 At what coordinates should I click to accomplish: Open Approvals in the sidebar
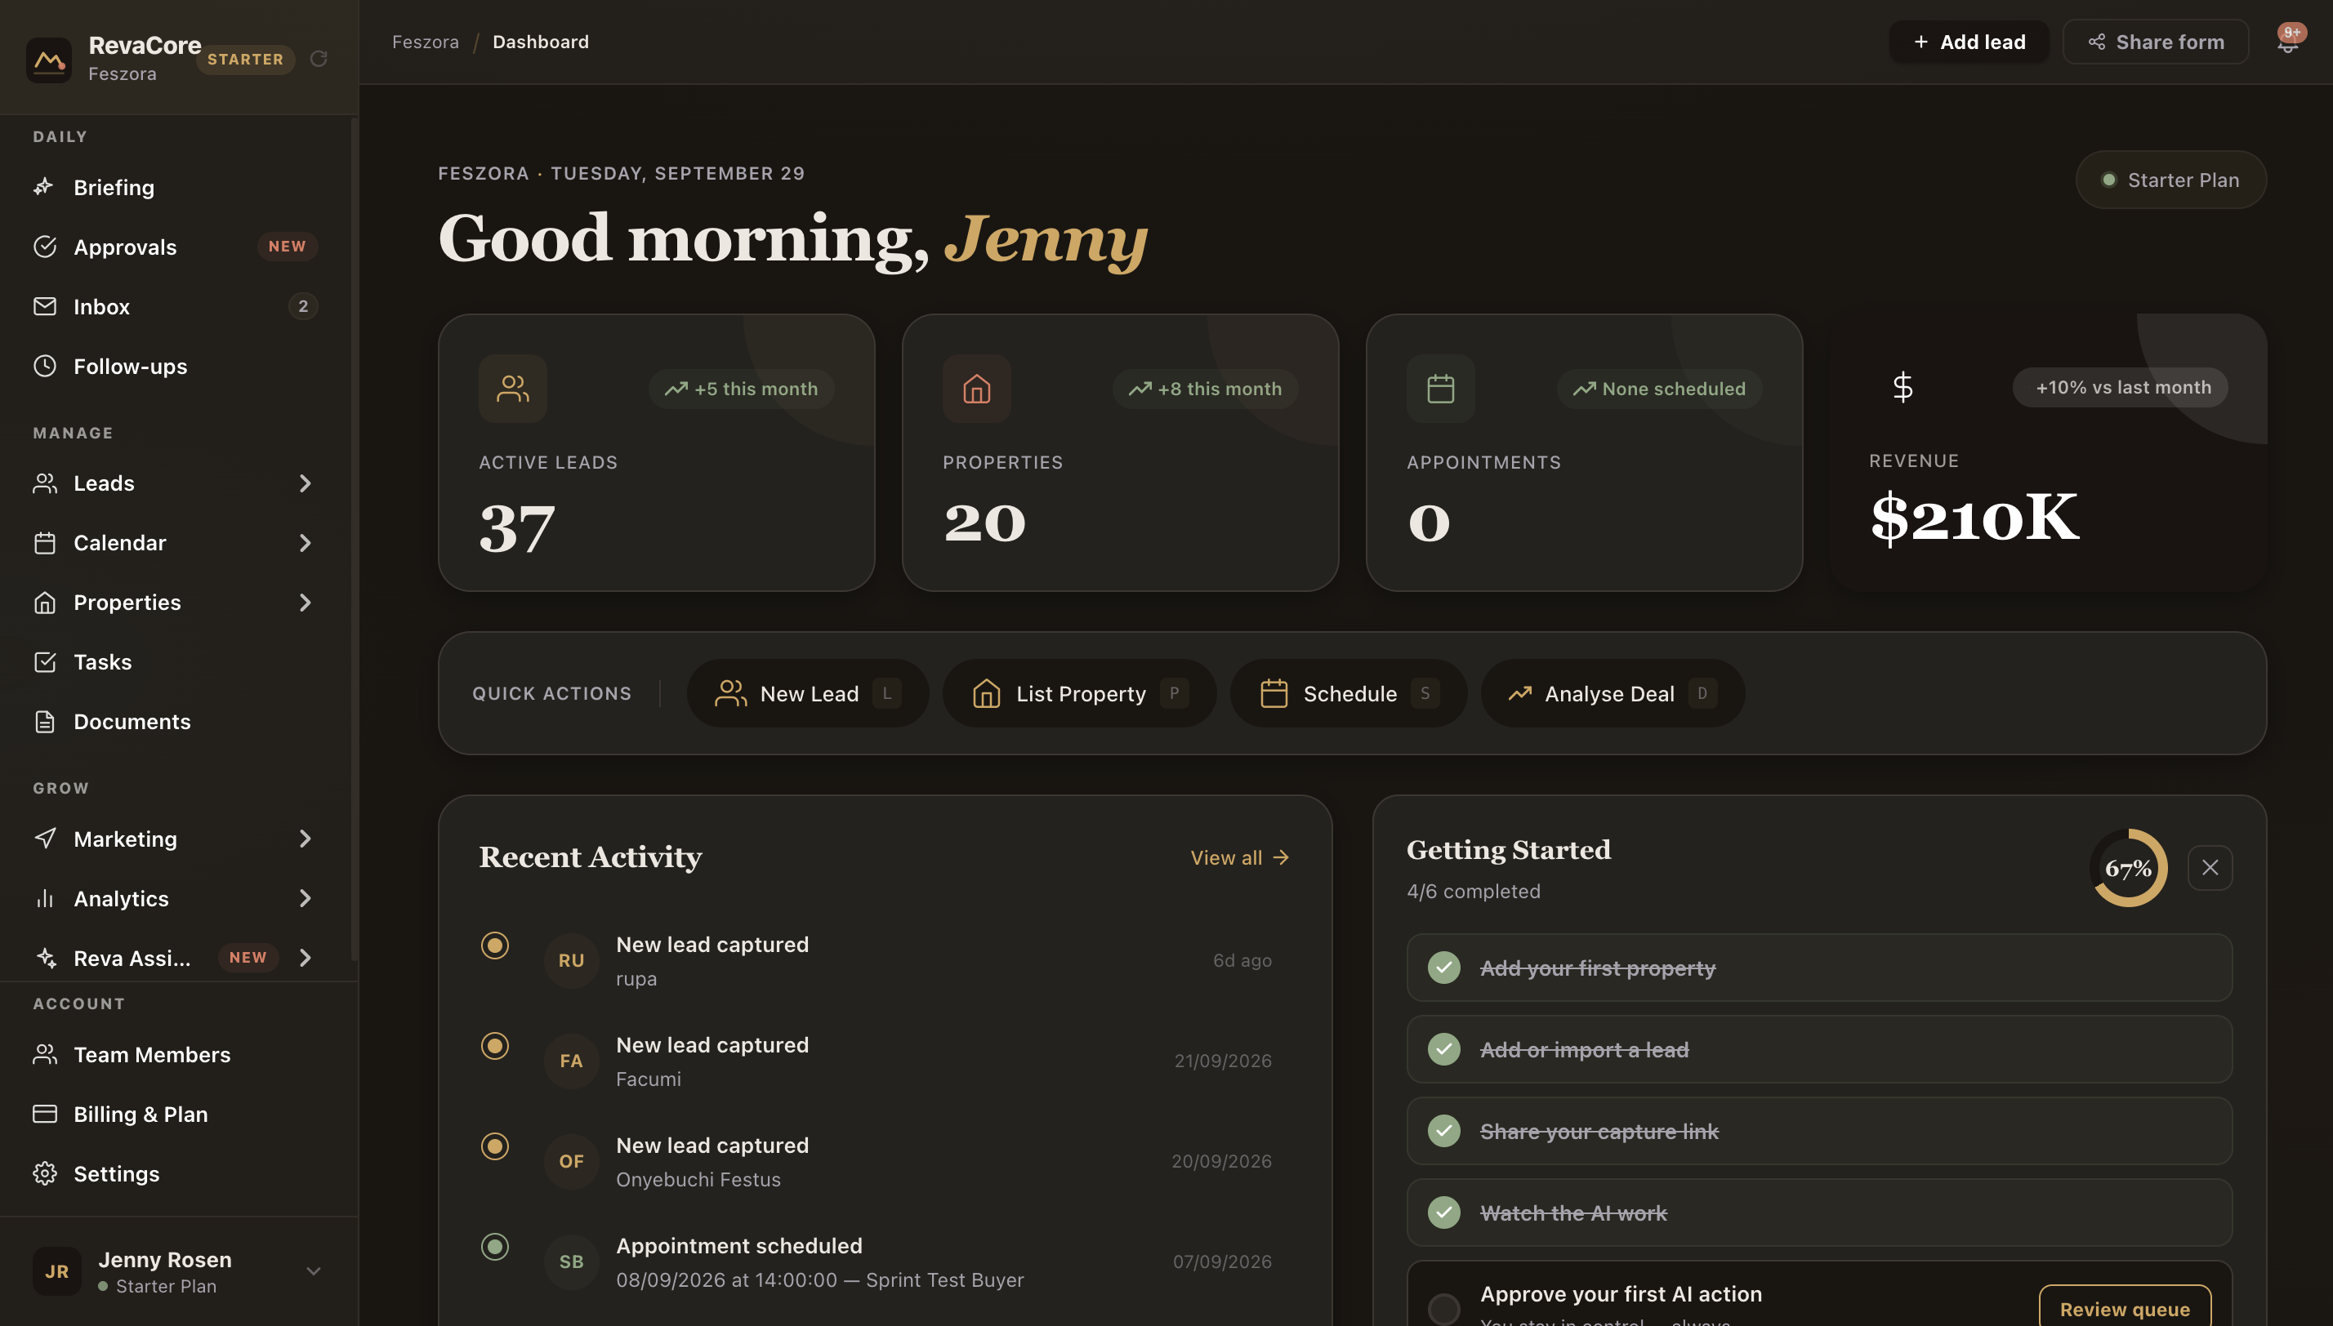[175, 247]
